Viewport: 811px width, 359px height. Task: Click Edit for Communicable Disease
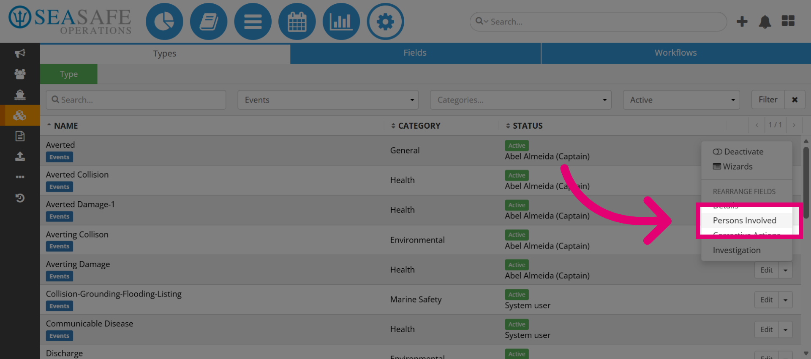[x=767, y=330]
